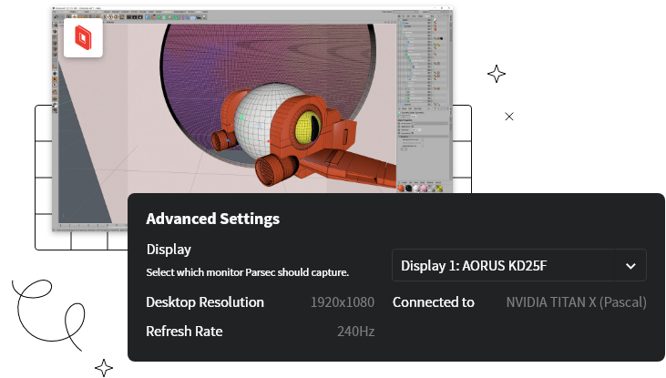This screenshot has height=378, width=666.
Task: Select the black material swatch in Cinema 4D
Action: 408,189
